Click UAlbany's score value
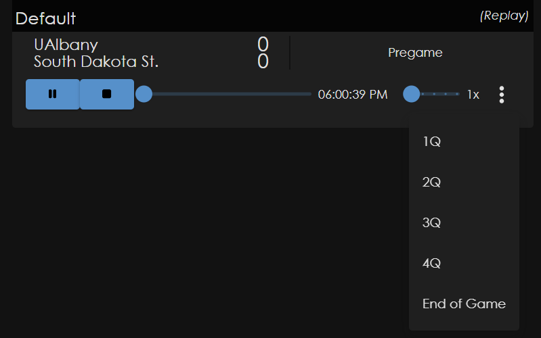This screenshot has width=541, height=338. (263, 45)
